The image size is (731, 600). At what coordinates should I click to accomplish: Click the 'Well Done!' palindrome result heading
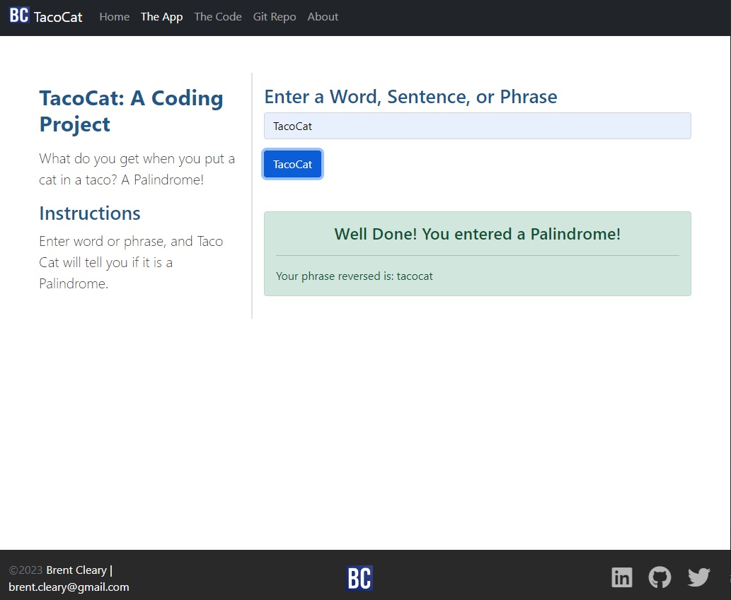477,234
